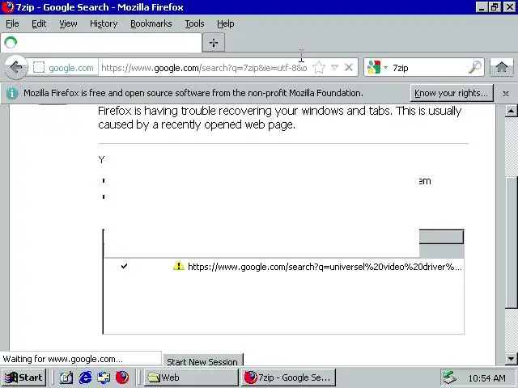Bookmark this page with the star icon
Screen dimensions: 518x388
(318, 68)
